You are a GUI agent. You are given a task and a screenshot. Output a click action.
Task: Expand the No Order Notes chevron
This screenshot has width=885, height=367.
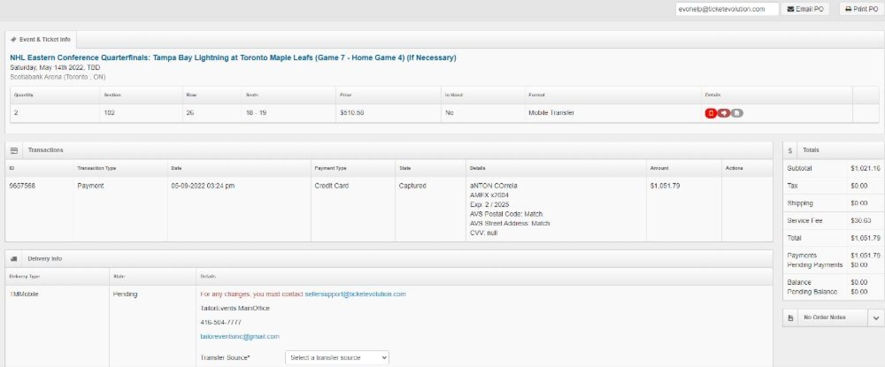(x=876, y=318)
